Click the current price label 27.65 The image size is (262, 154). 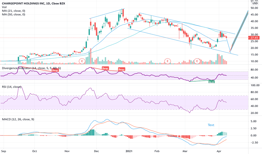254,38
